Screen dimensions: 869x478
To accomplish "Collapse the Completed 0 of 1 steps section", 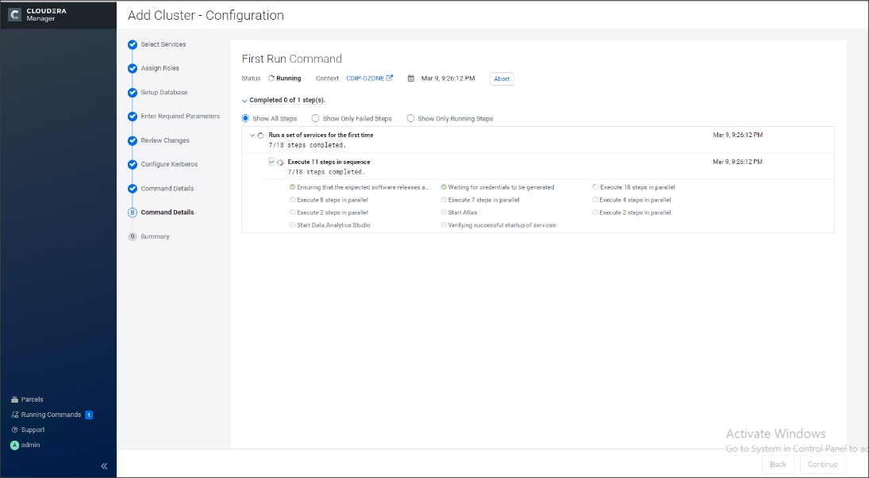I will click(244, 101).
